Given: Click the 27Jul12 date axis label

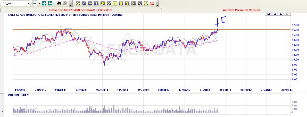Looking at the screenshot, I should [x=205, y=90].
